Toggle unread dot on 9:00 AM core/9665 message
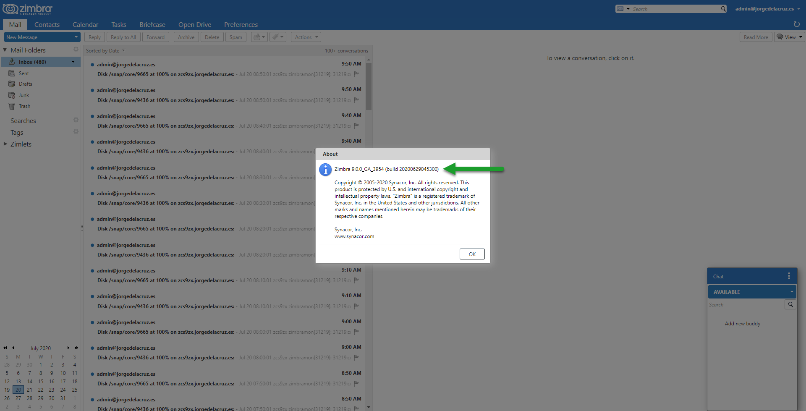The width and height of the screenshot is (806, 411). click(92, 322)
